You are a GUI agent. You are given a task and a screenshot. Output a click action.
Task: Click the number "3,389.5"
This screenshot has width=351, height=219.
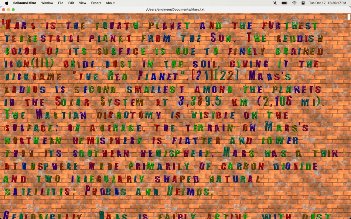point(200,101)
